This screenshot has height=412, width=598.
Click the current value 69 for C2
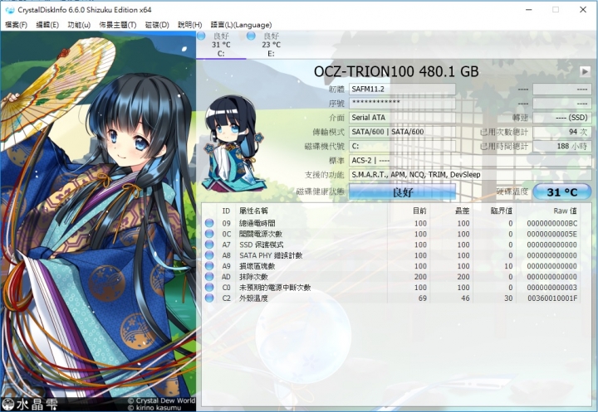coord(423,298)
